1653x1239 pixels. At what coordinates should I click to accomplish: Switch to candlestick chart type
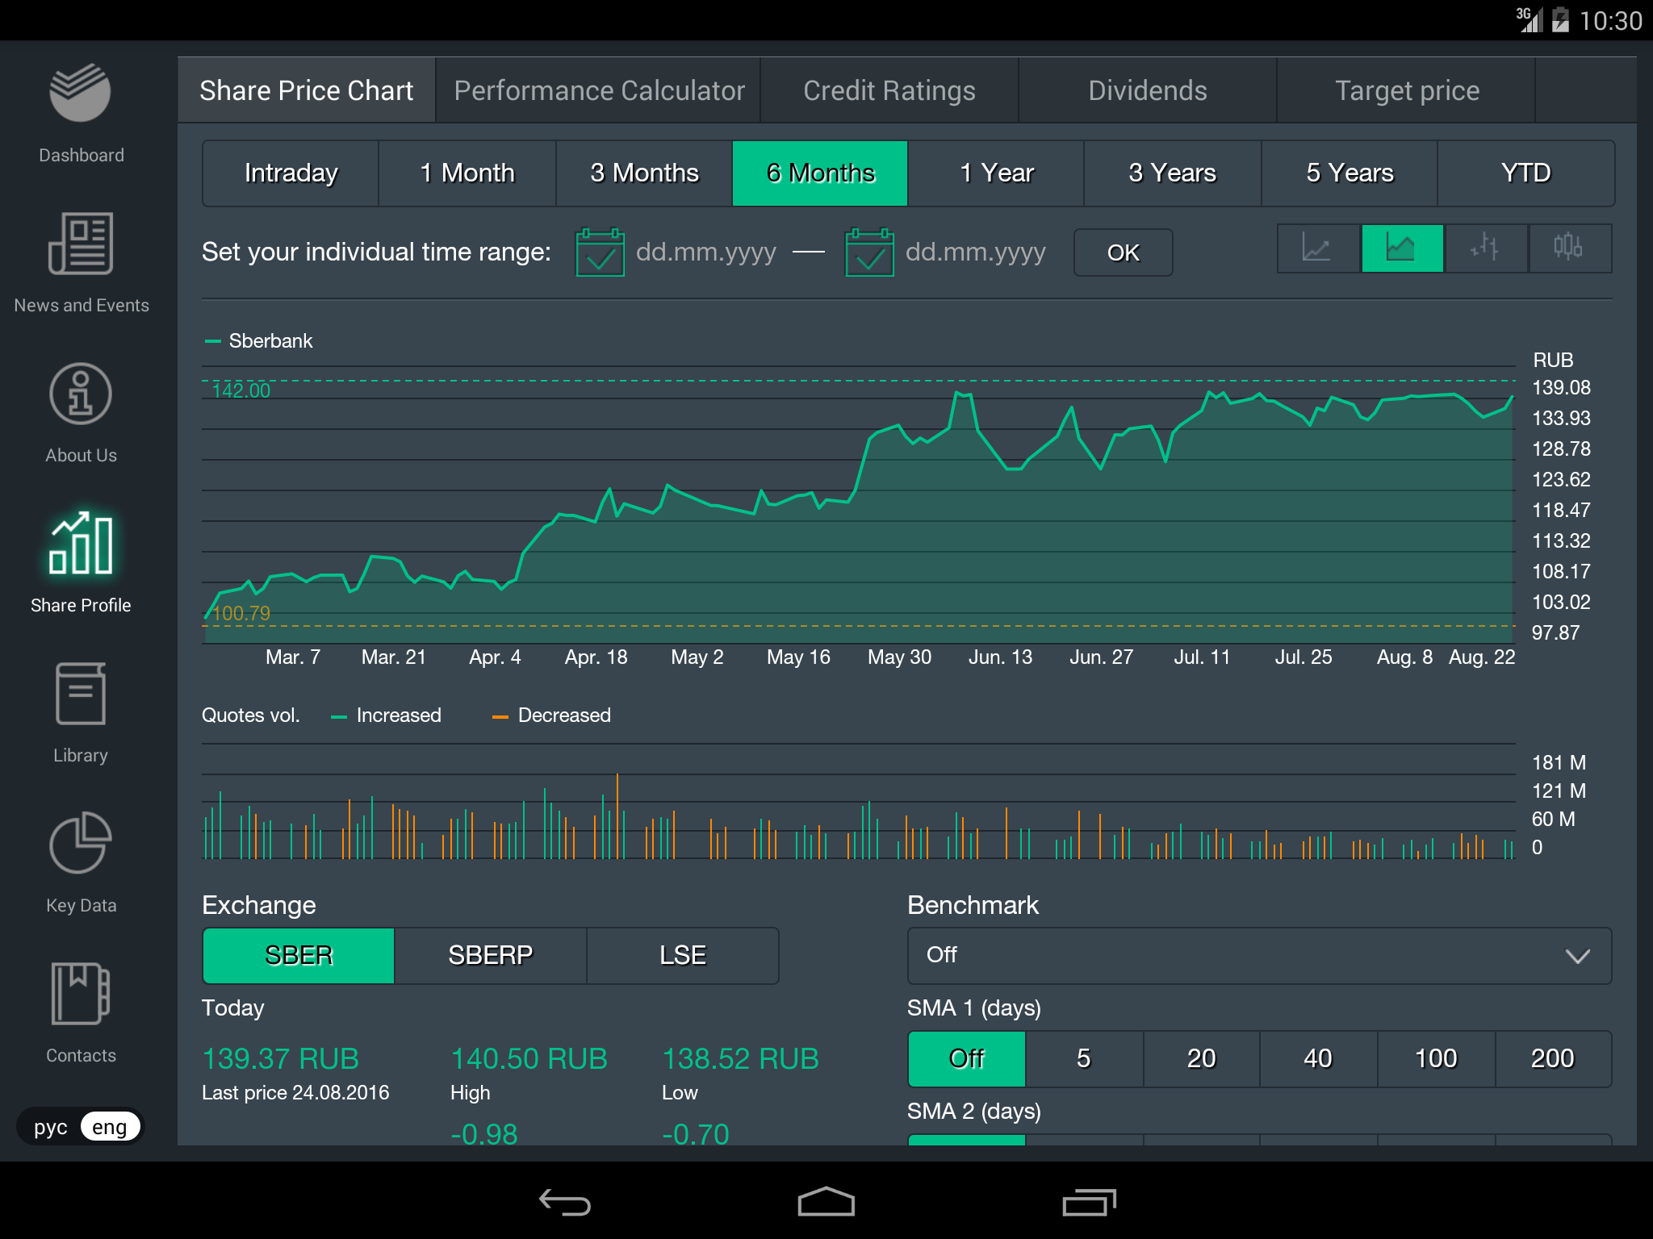[x=1568, y=248]
